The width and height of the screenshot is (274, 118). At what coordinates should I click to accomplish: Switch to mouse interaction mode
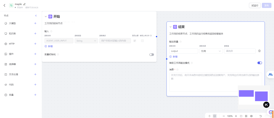pos(210,116)
